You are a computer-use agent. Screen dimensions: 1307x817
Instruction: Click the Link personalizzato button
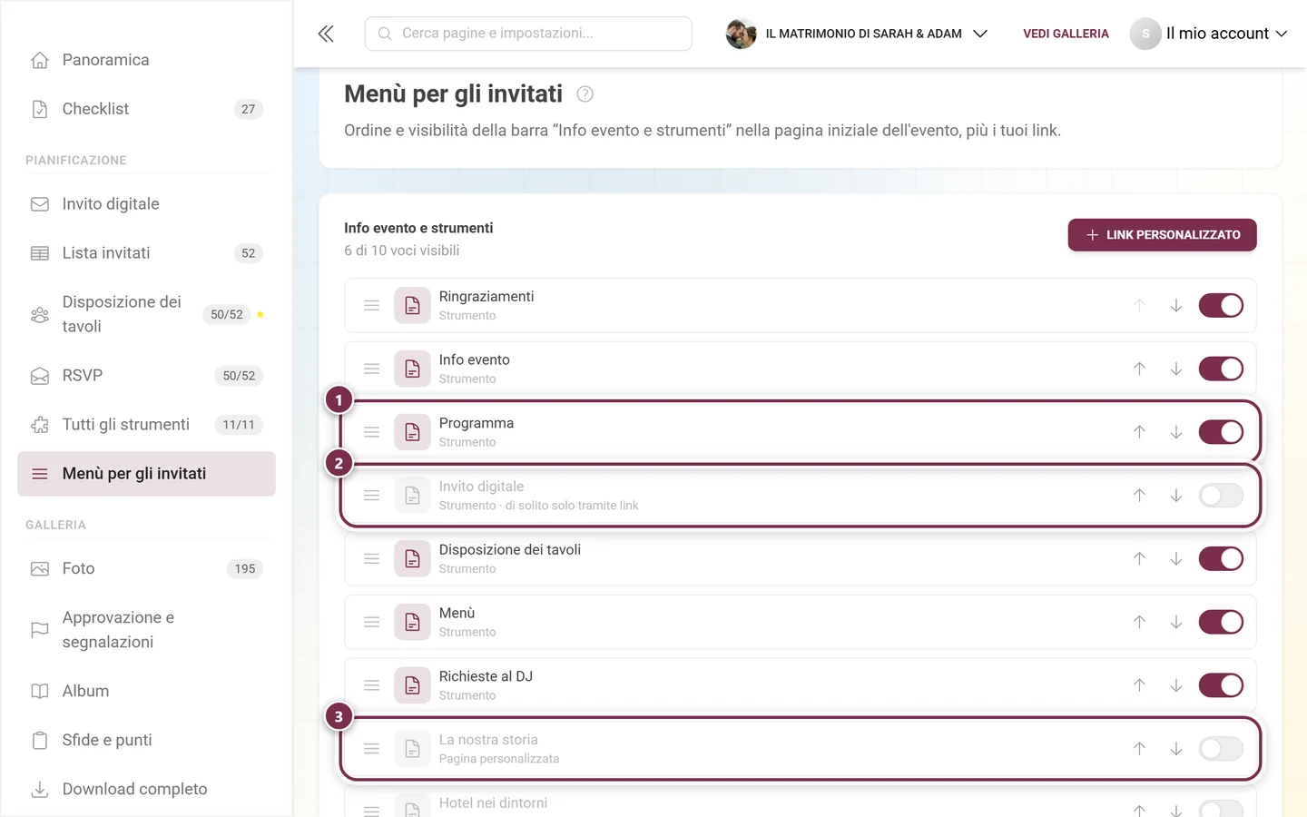[x=1162, y=235]
